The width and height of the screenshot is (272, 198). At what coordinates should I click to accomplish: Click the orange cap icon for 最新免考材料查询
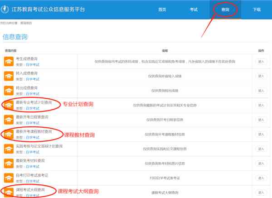tap(9, 163)
